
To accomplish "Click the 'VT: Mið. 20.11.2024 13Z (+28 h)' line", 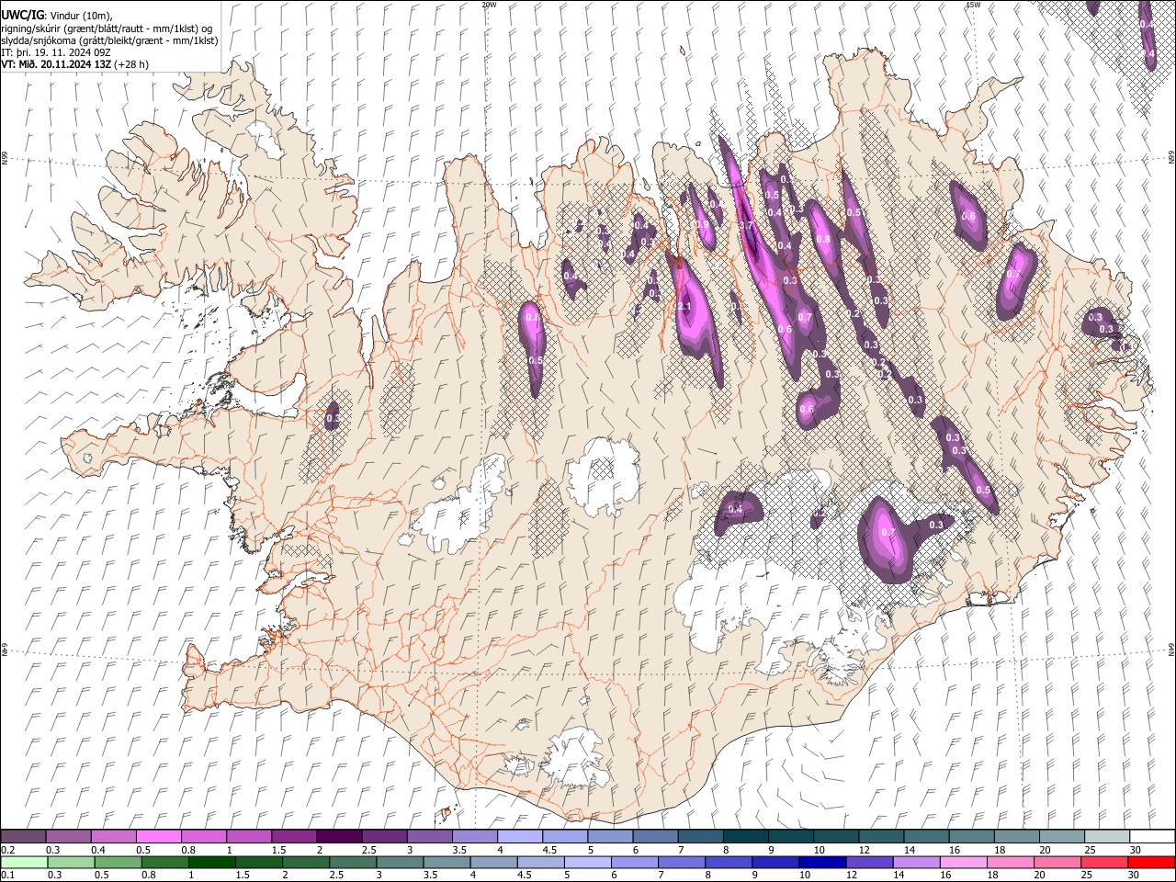I will tap(75, 64).
